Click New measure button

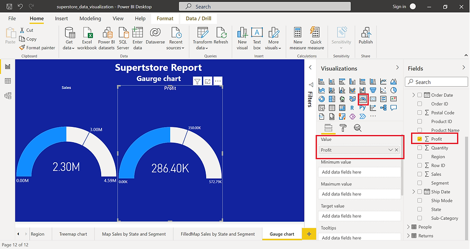pos(298,38)
